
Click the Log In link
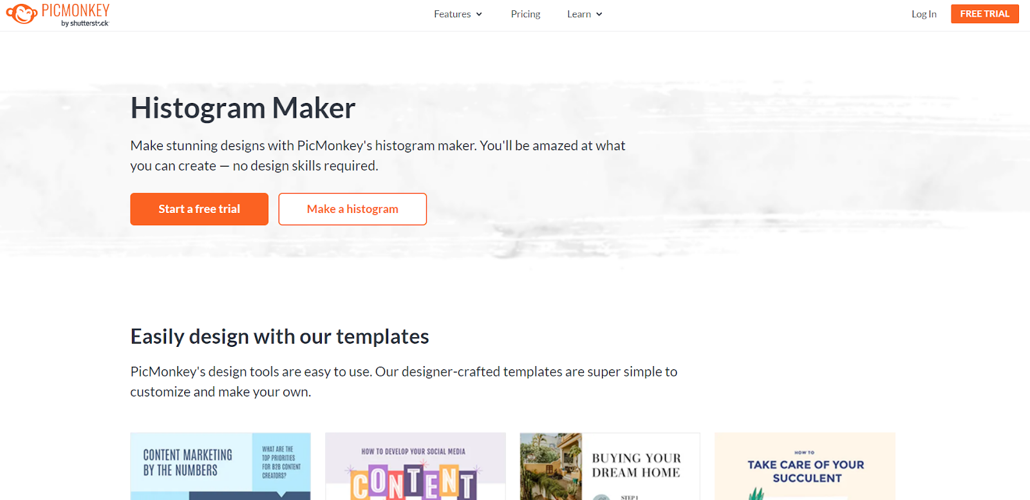click(924, 14)
